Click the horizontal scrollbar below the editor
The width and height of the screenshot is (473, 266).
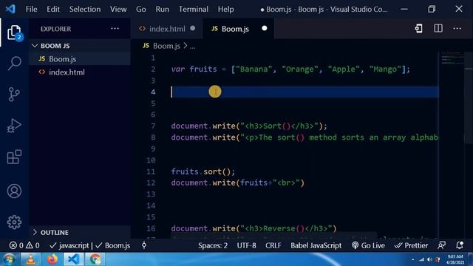click(x=274, y=236)
